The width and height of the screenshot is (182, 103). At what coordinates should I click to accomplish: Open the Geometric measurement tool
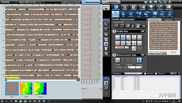click(x=131, y=14)
